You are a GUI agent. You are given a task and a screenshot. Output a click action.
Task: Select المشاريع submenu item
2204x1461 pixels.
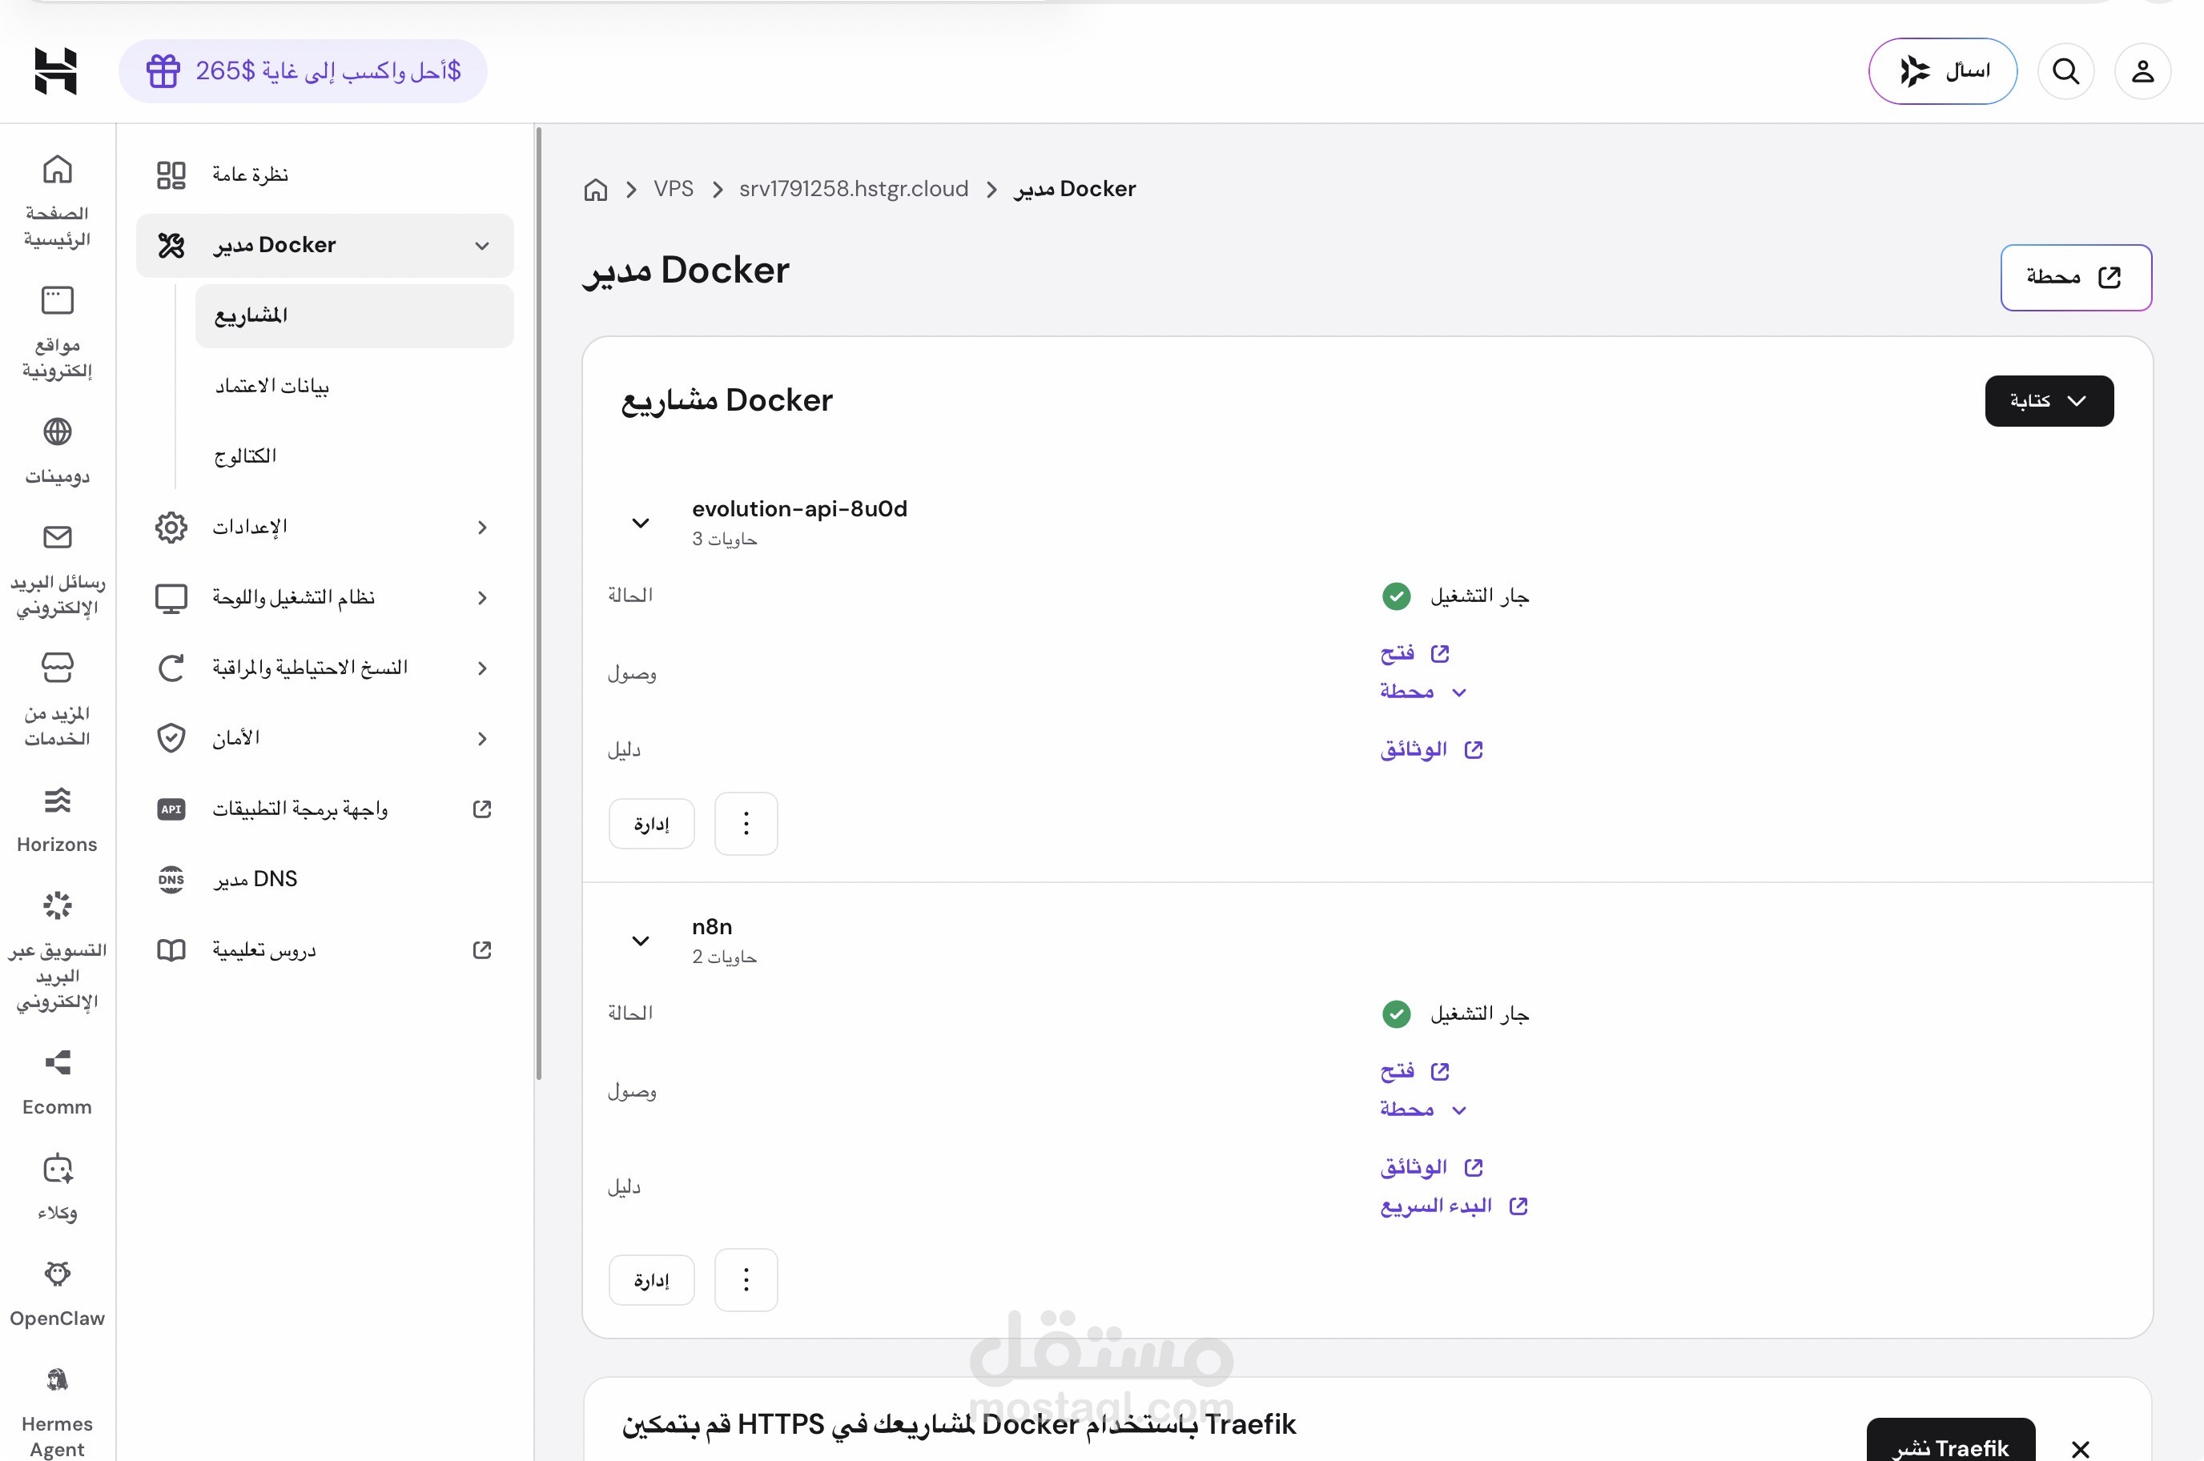(354, 316)
